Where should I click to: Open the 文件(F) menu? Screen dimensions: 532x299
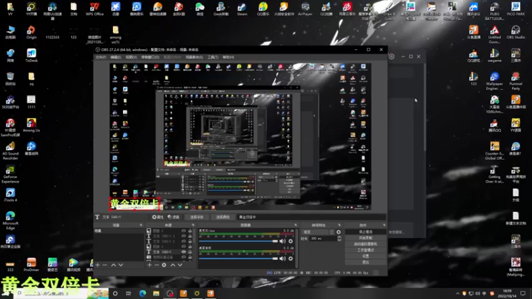pos(100,57)
